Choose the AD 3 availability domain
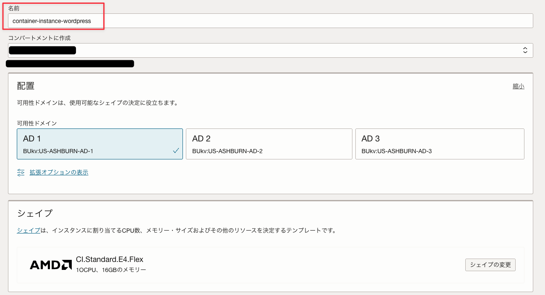The image size is (545, 295). [x=439, y=144]
